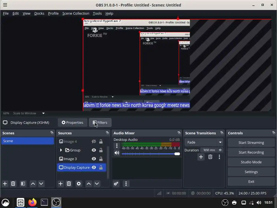Open the Scene Collection menu
The width and height of the screenshot is (277, 208).
tap(76, 14)
